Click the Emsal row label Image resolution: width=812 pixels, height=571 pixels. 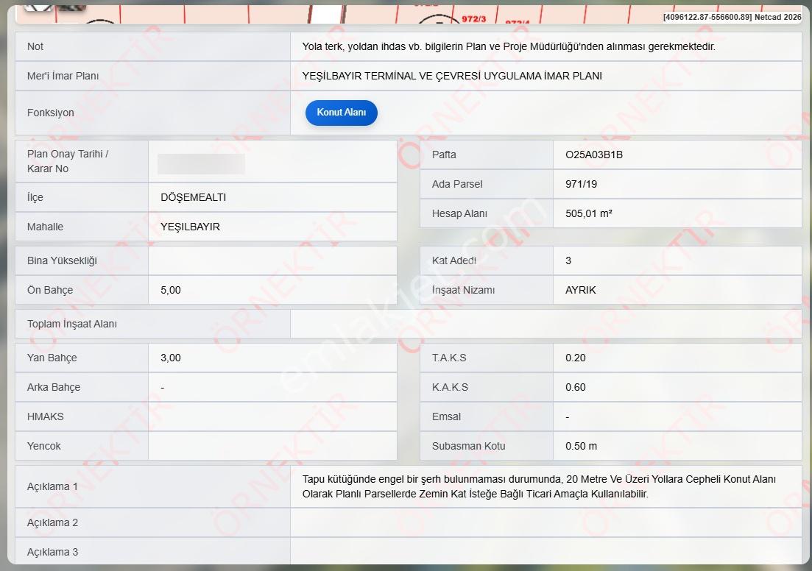tap(446, 416)
